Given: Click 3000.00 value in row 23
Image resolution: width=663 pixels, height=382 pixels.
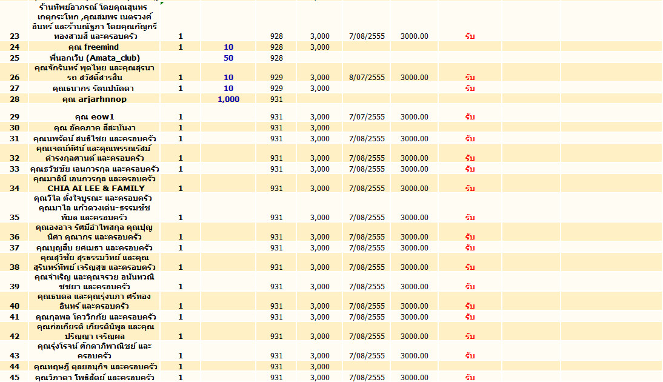Looking at the screenshot, I should point(415,36).
